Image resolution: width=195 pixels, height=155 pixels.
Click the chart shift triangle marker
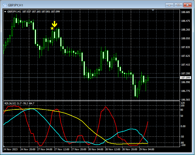point(153,10)
